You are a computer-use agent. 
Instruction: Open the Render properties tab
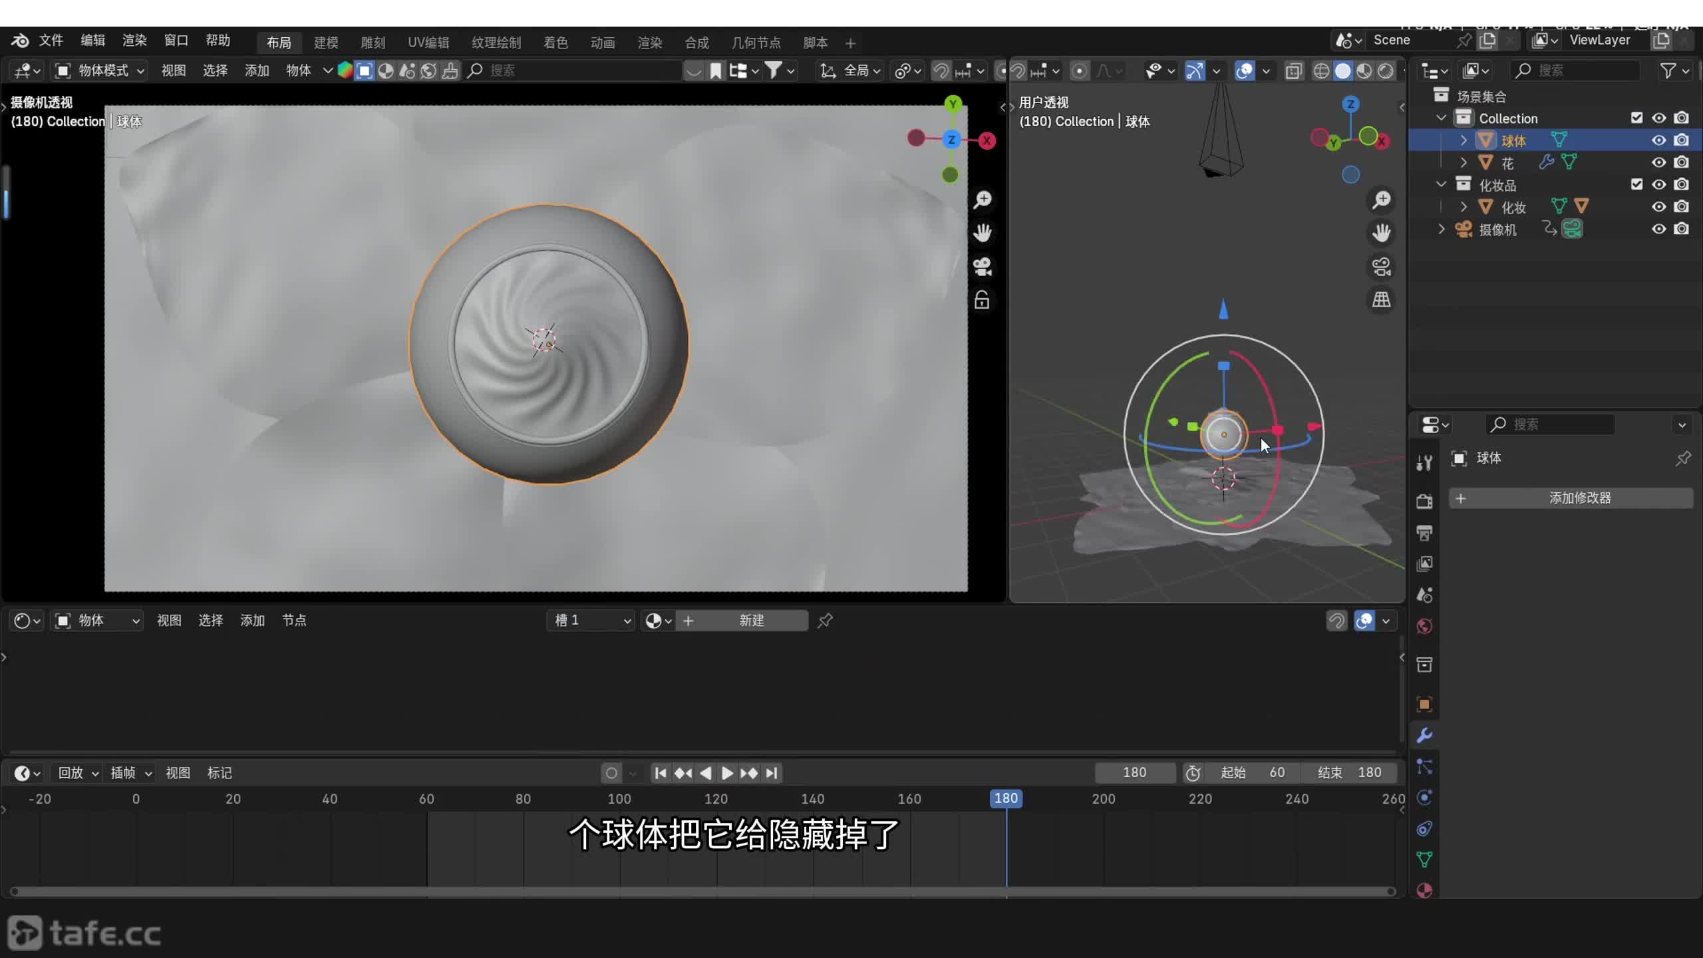click(x=1424, y=501)
